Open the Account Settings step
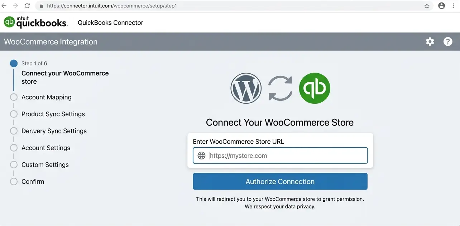460x226 pixels. point(46,148)
